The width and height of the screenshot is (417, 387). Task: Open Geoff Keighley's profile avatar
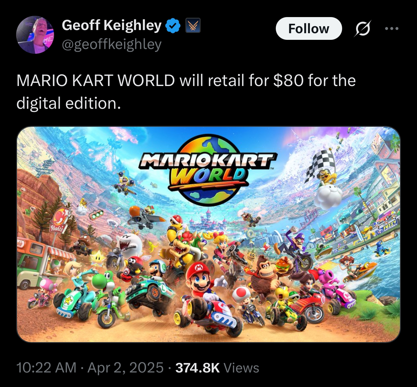tap(35, 35)
